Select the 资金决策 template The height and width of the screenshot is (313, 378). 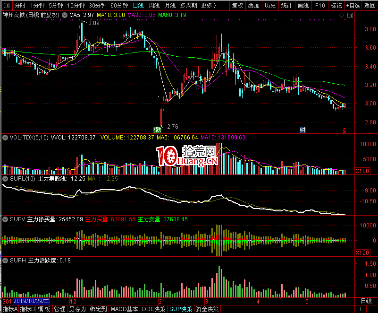[x=207, y=309]
